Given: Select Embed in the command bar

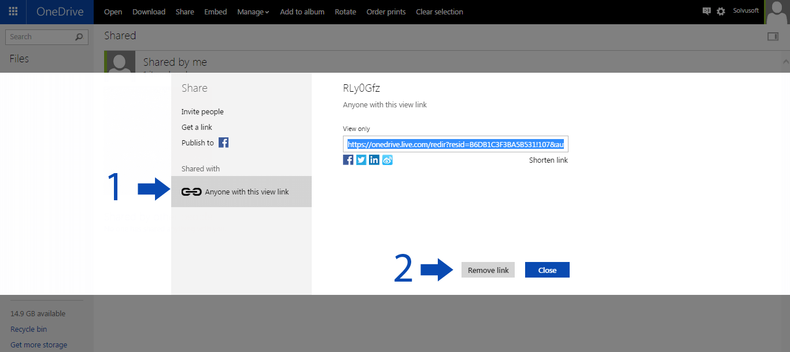Looking at the screenshot, I should pos(216,12).
